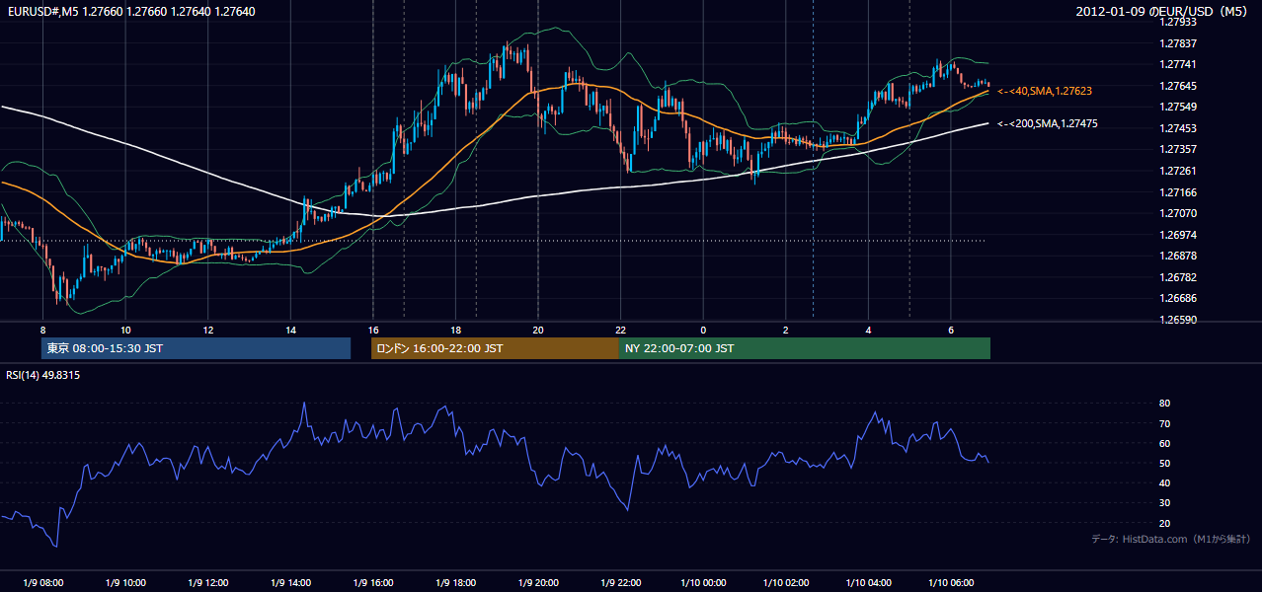
Task: Select the 1/9 22:00 time label
Action: (x=620, y=582)
